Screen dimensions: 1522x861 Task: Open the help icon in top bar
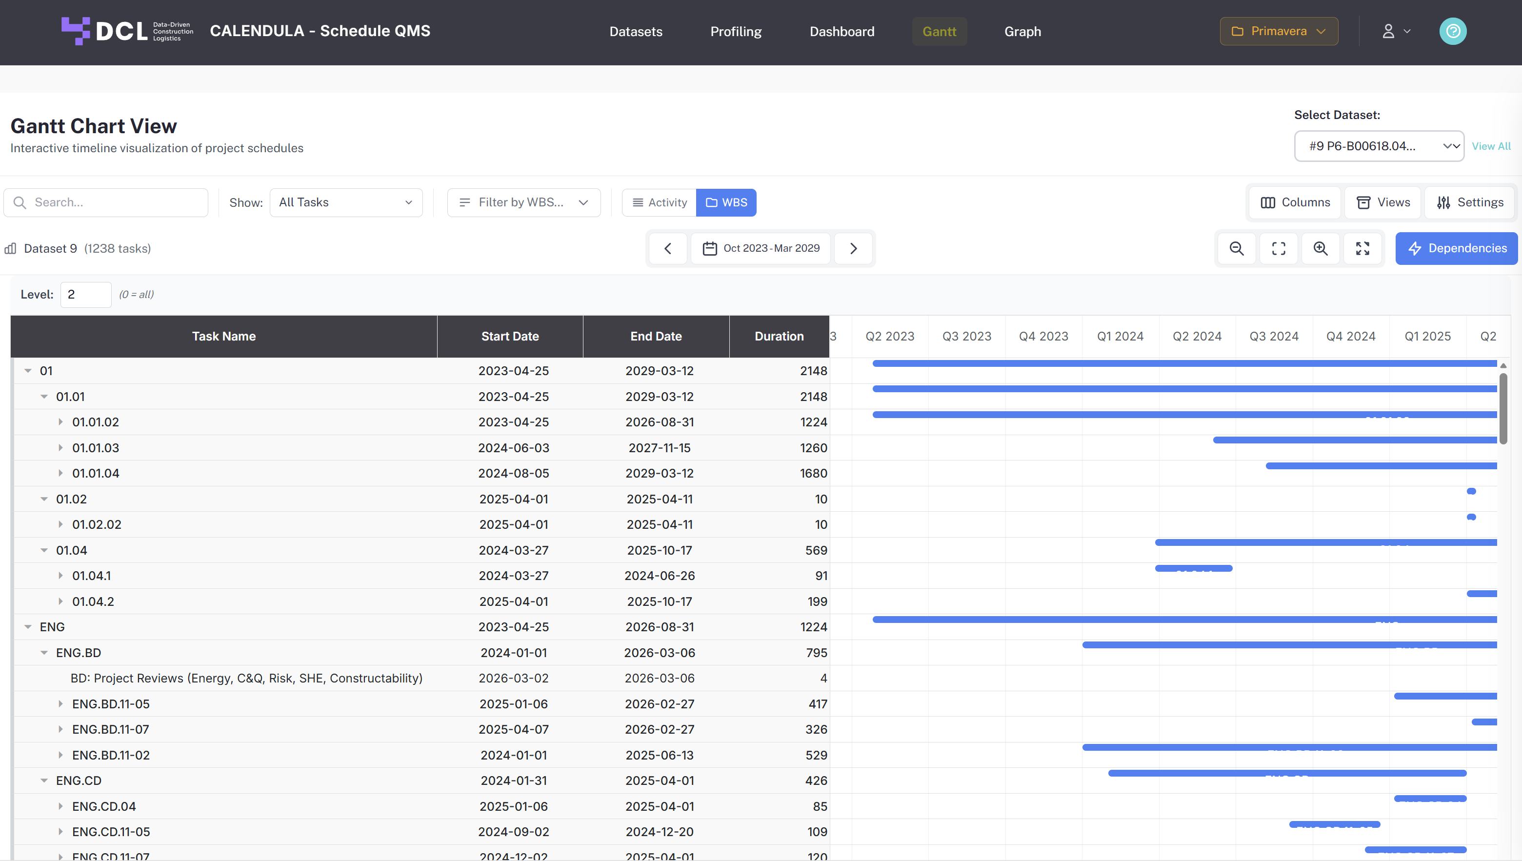coord(1452,31)
